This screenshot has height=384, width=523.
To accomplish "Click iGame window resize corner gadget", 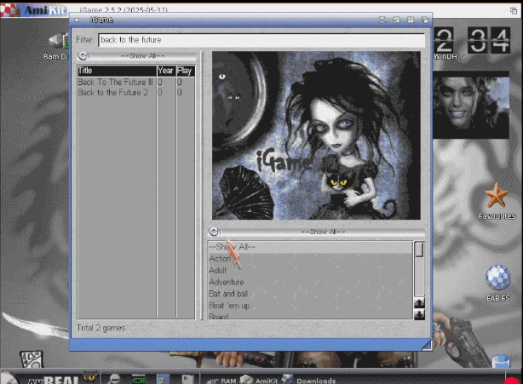I will 427,345.
